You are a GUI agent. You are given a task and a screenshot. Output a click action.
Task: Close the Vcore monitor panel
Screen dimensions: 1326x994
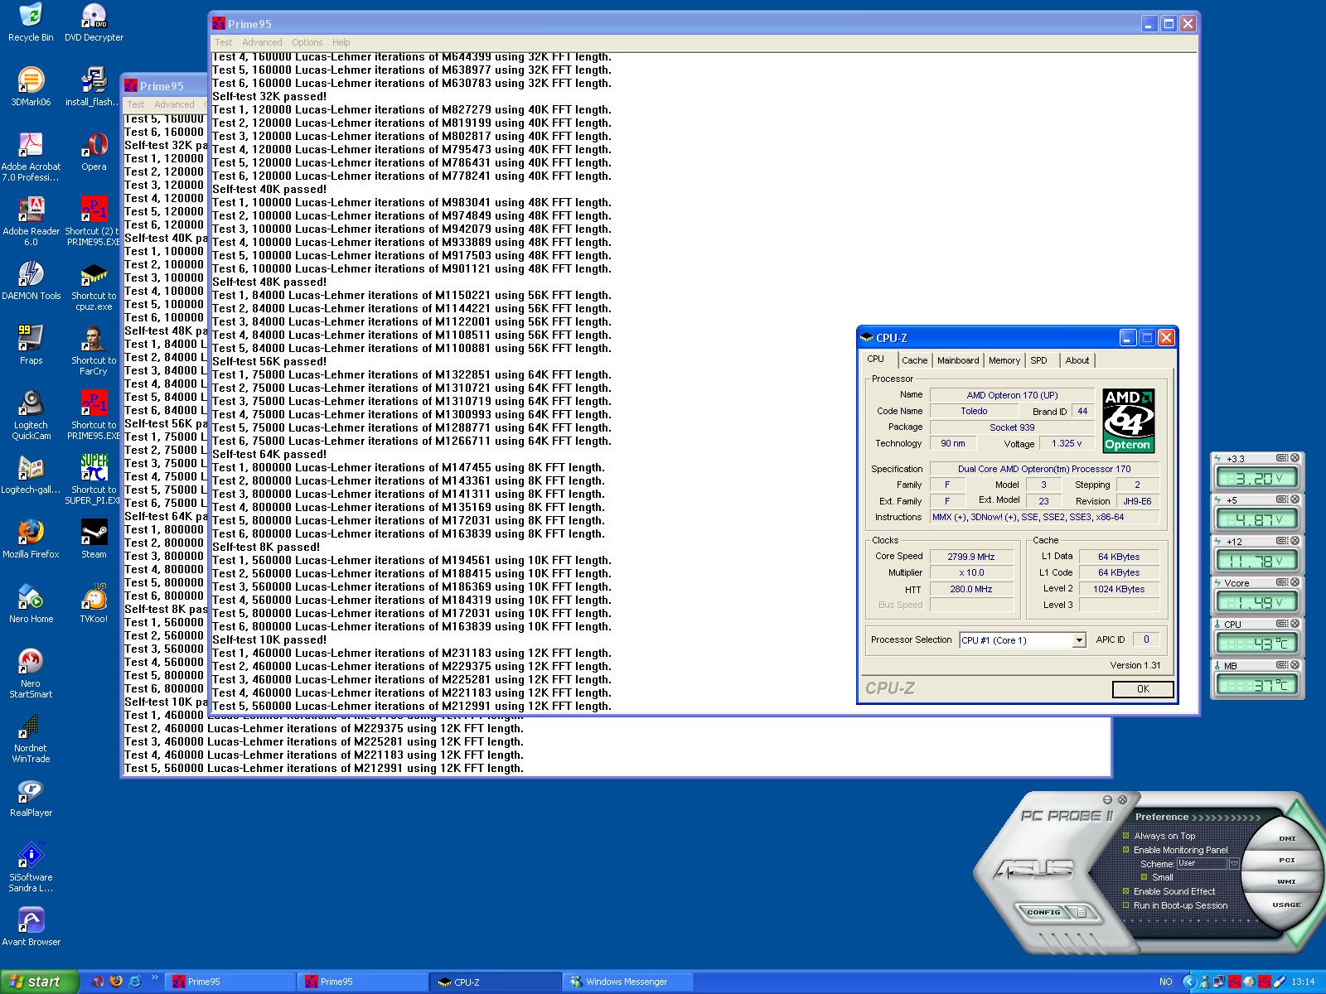click(1295, 582)
